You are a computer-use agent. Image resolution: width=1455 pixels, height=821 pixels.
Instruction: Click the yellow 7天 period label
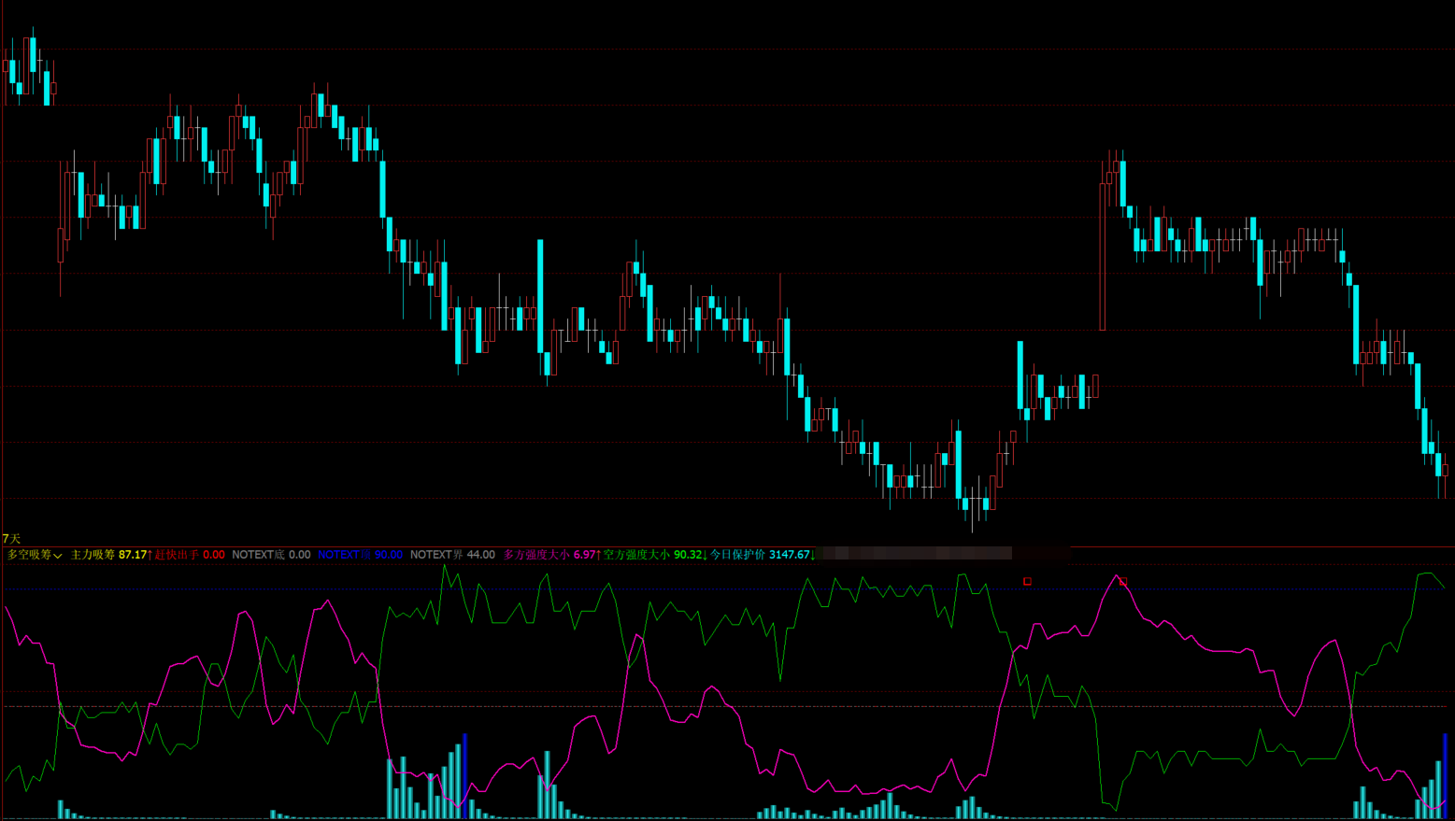(11, 539)
